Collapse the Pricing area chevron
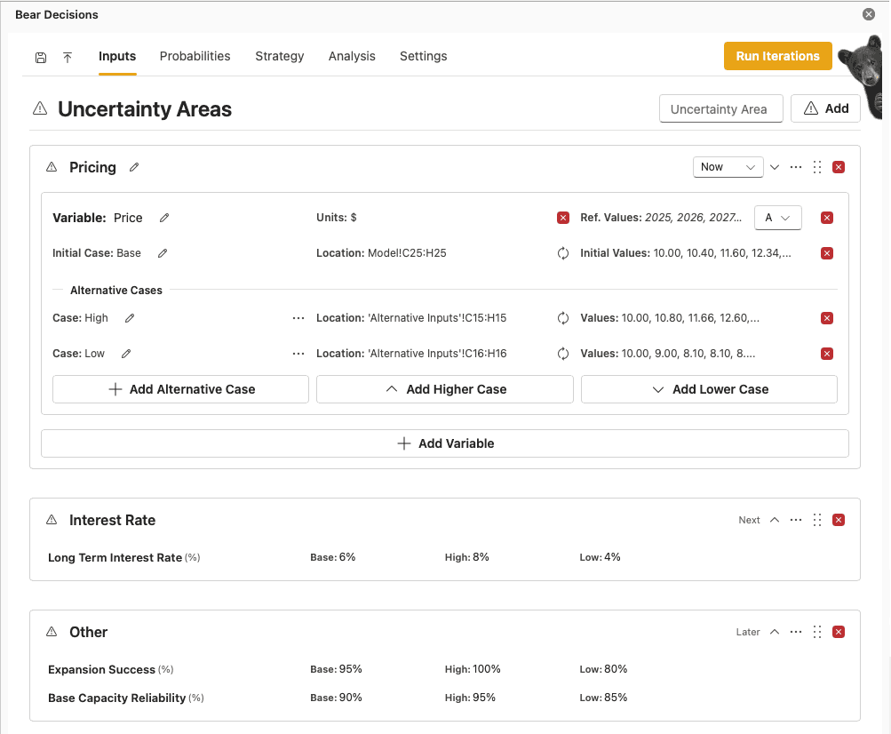The image size is (891, 734). (775, 167)
